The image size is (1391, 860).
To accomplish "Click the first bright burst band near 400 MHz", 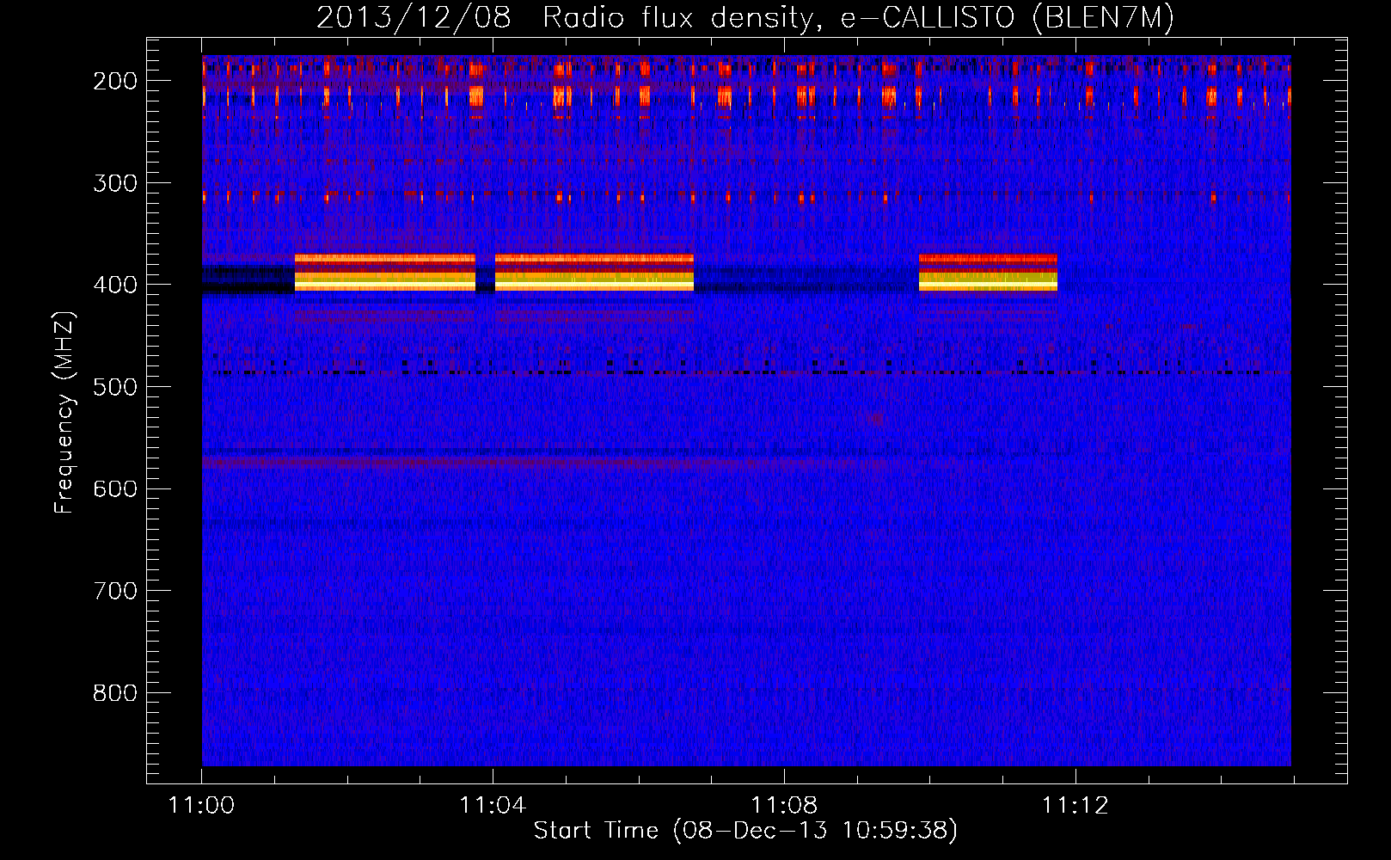I will (385, 273).
